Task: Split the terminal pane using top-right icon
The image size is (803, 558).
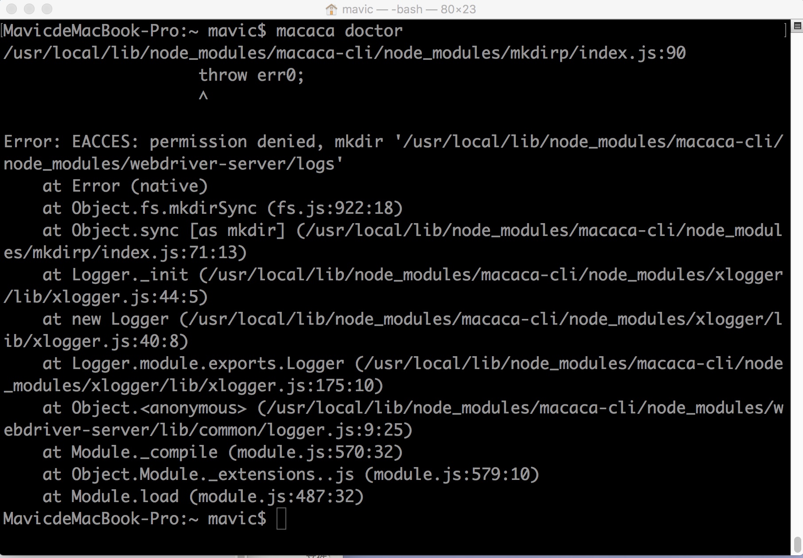Action: [x=797, y=26]
